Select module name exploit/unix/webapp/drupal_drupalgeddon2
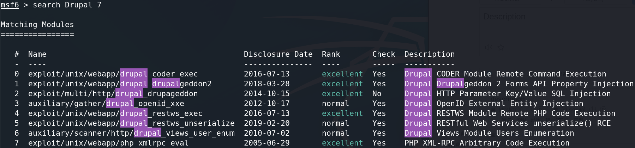The width and height of the screenshot is (635, 148). [120, 84]
